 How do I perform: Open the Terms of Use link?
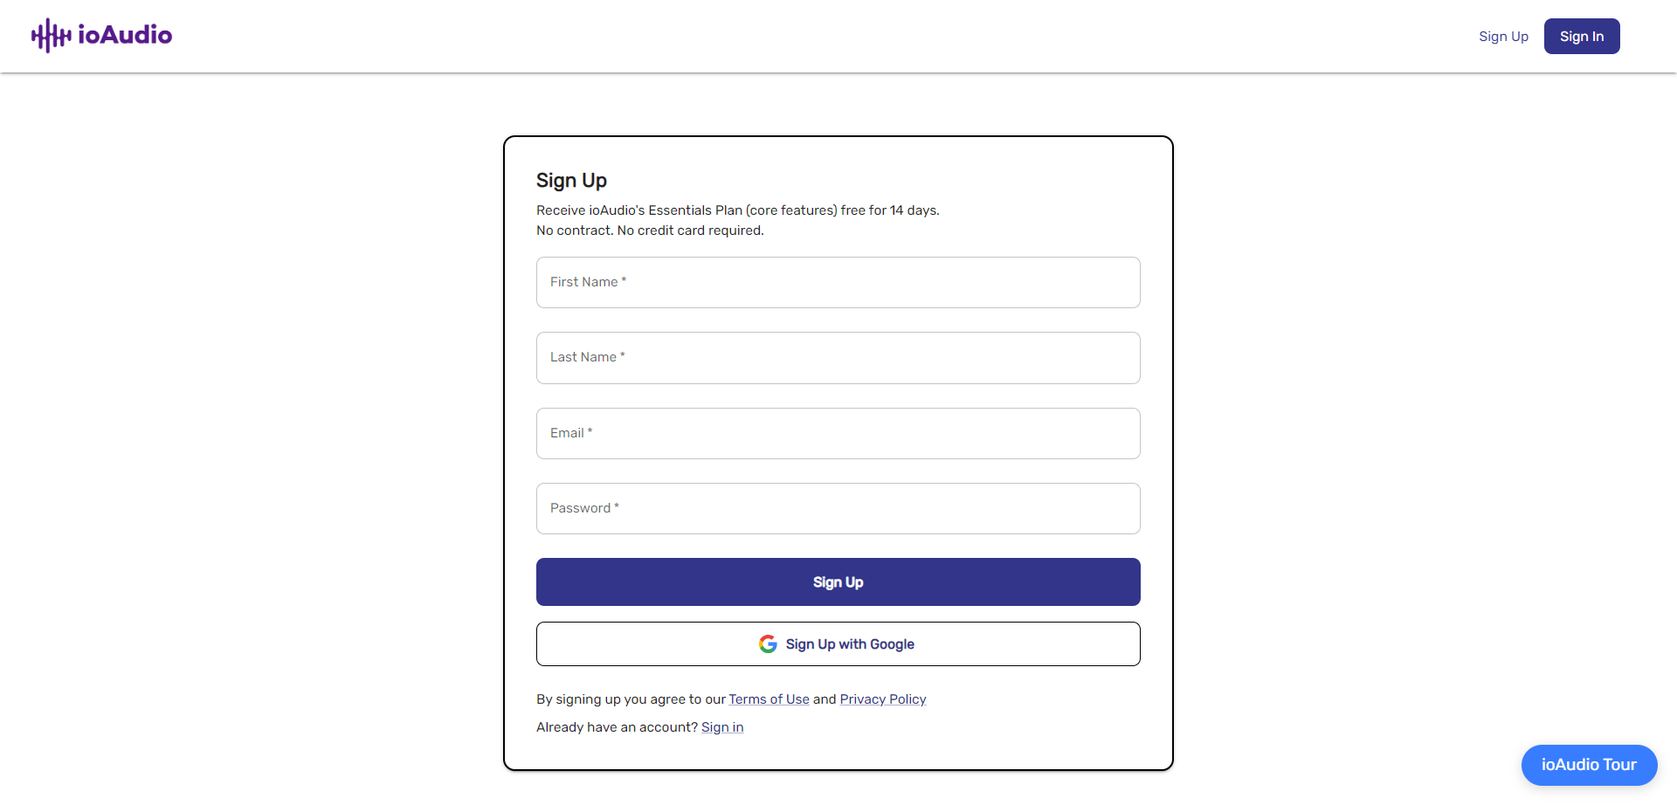click(x=769, y=699)
